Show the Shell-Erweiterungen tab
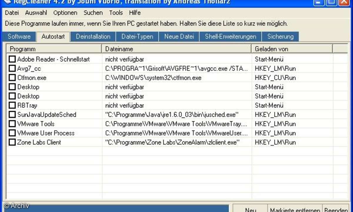Image resolution: width=353 pixels, height=212 pixels. [x=231, y=37]
